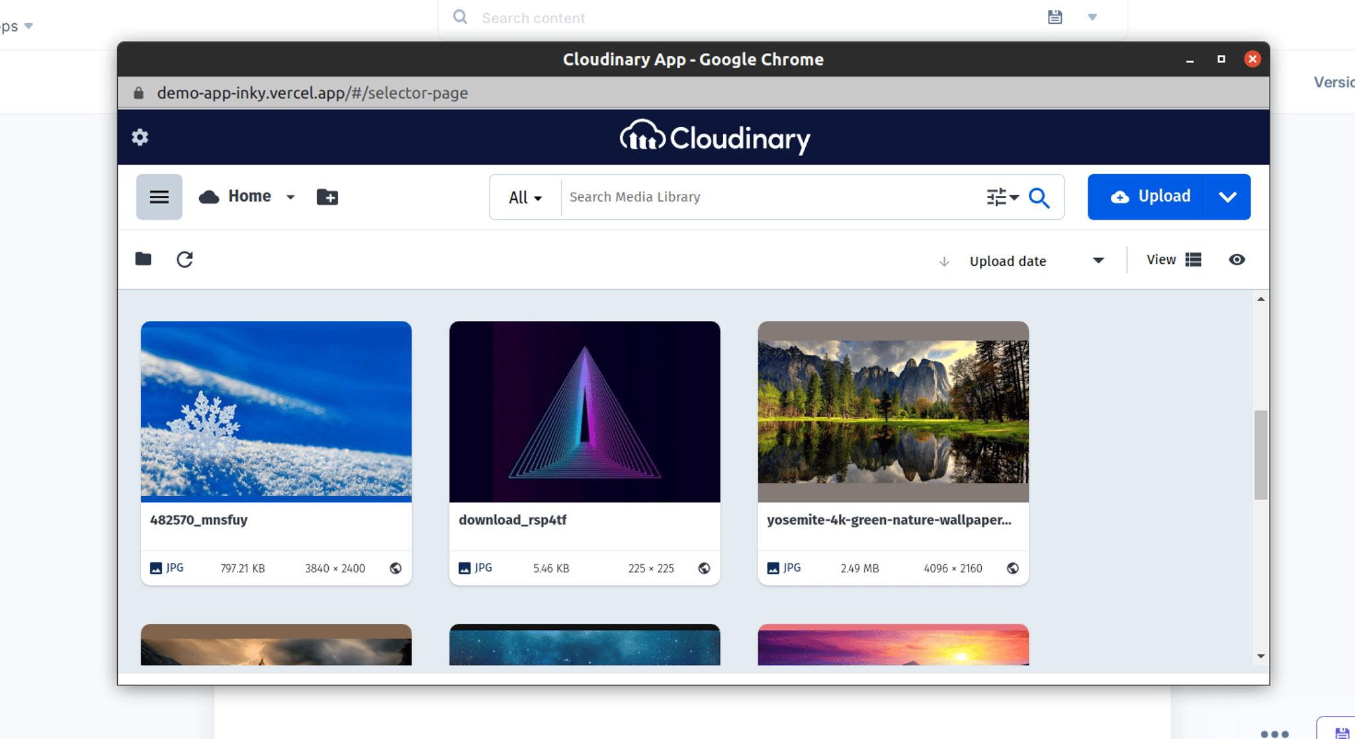Open the pink sunset thumbnail
The height and width of the screenshot is (739, 1355).
(x=893, y=644)
